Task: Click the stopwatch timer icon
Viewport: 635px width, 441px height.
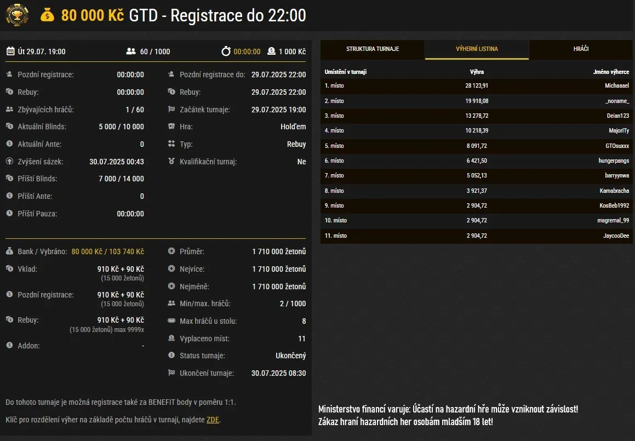Action: [x=226, y=51]
